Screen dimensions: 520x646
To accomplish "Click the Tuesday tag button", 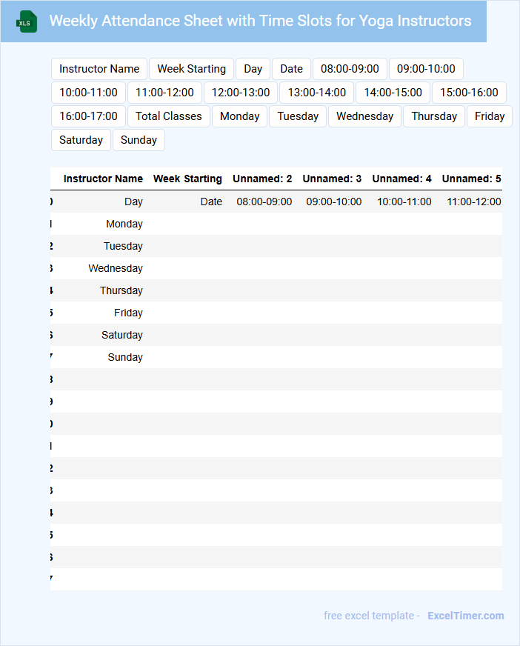I will click(298, 116).
